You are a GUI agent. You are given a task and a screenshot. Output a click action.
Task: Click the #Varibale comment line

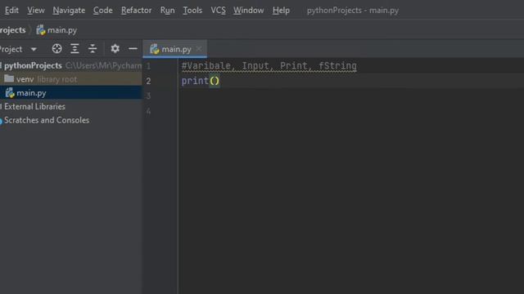tap(269, 65)
